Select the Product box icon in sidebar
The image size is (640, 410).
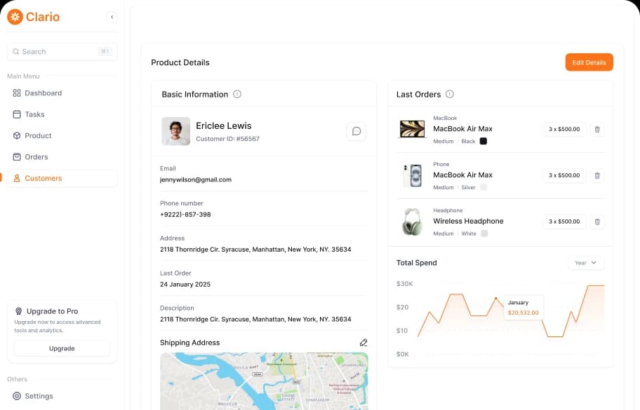(16, 136)
